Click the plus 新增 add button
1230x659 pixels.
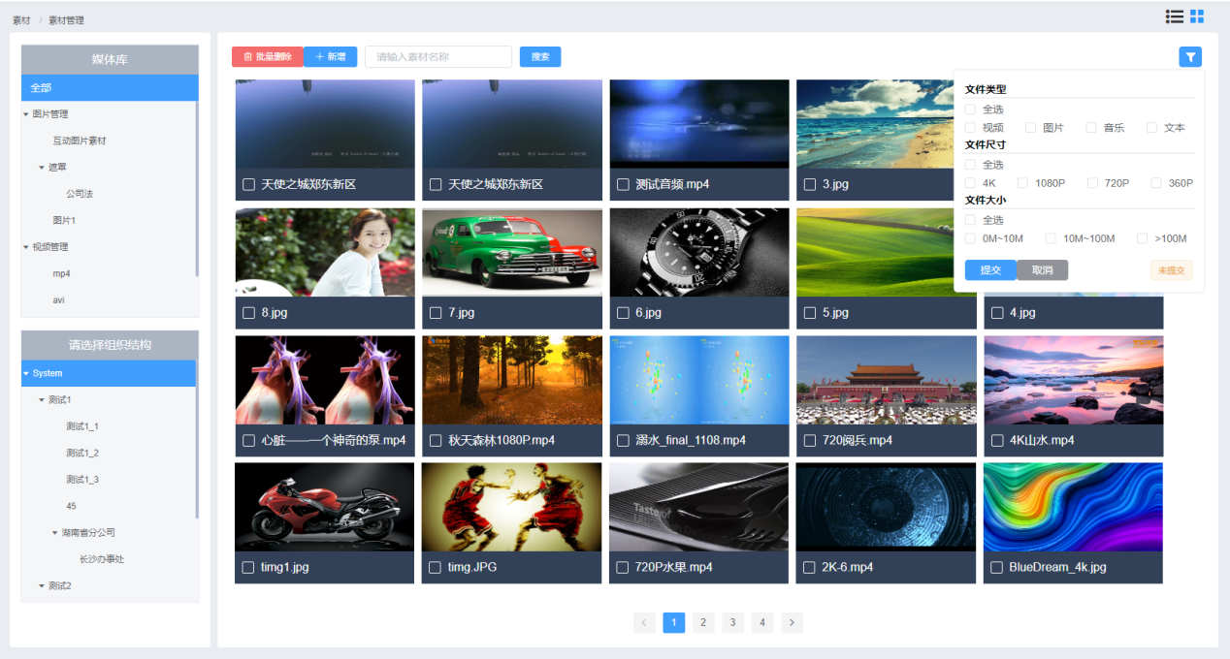tap(331, 57)
